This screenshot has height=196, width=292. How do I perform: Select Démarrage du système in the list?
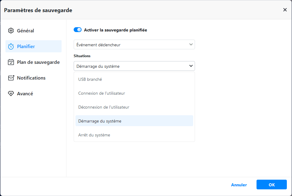100,121
